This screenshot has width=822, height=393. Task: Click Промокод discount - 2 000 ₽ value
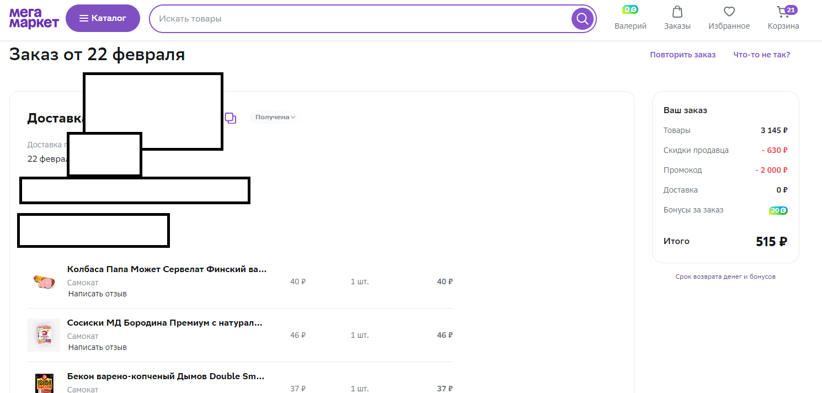coord(771,170)
